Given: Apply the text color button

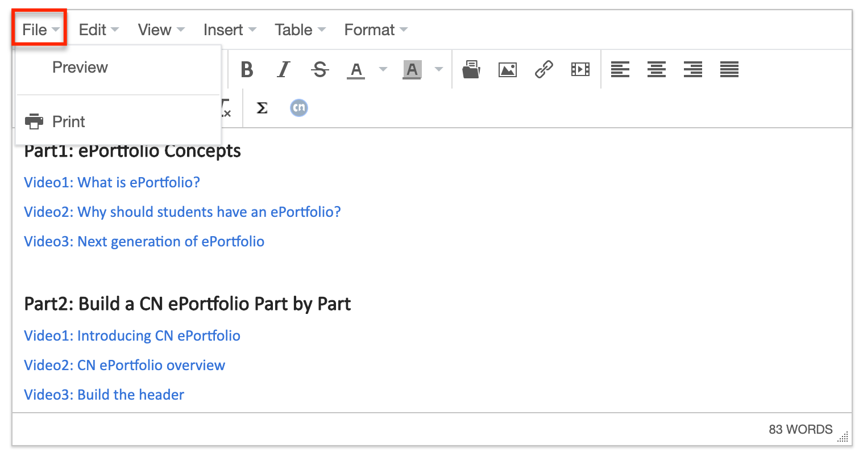Looking at the screenshot, I should click(356, 70).
